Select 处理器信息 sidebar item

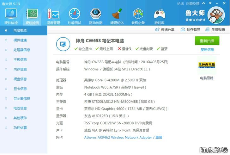(x=22, y=50)
